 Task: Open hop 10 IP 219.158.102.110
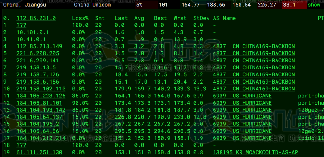[41, 89]
